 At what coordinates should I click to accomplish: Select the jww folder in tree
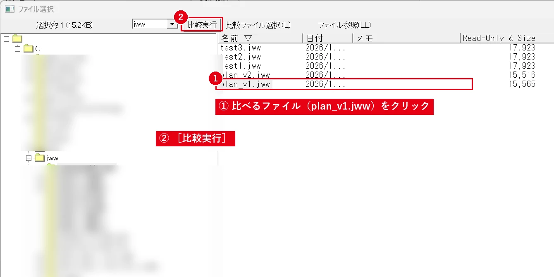tap(53, 158)
